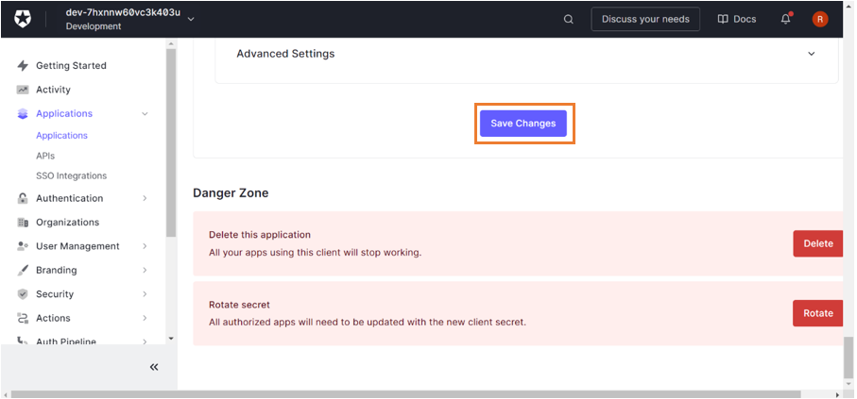Click the Organizations building icon

click(23, 223)
